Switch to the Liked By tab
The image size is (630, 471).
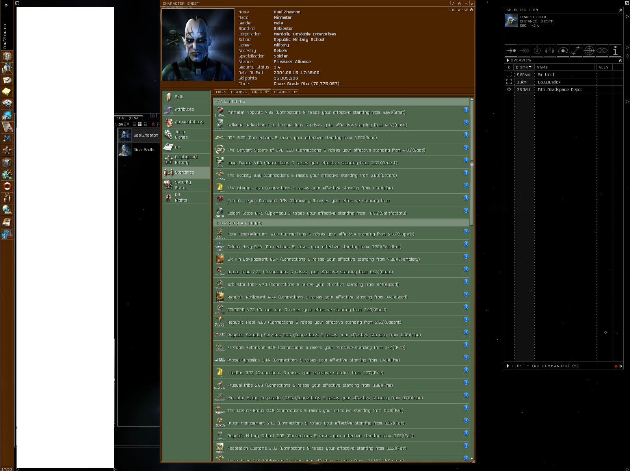(260, 92)
